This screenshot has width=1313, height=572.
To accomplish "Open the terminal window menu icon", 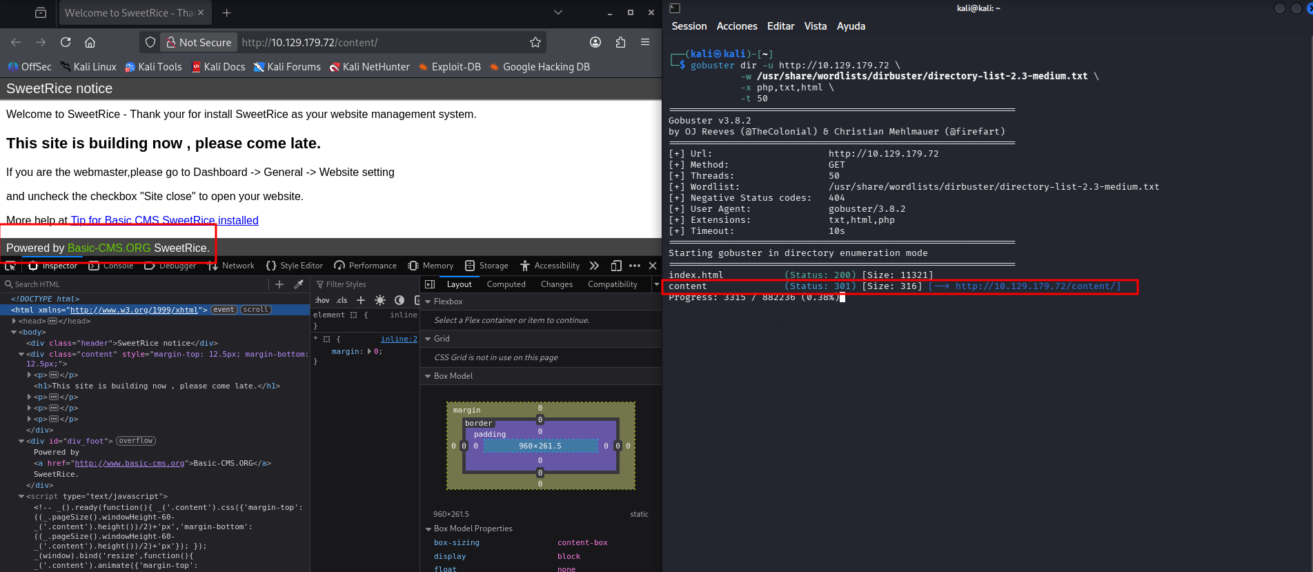I will pos(675,8).
